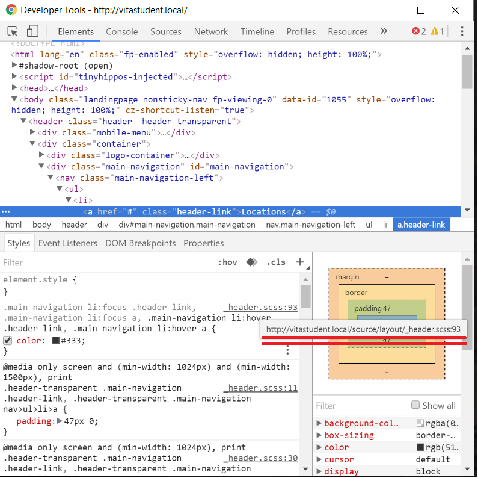The image size is (478, 478).
Task: Open the red error count indicator
Action: tap(419, 31)
